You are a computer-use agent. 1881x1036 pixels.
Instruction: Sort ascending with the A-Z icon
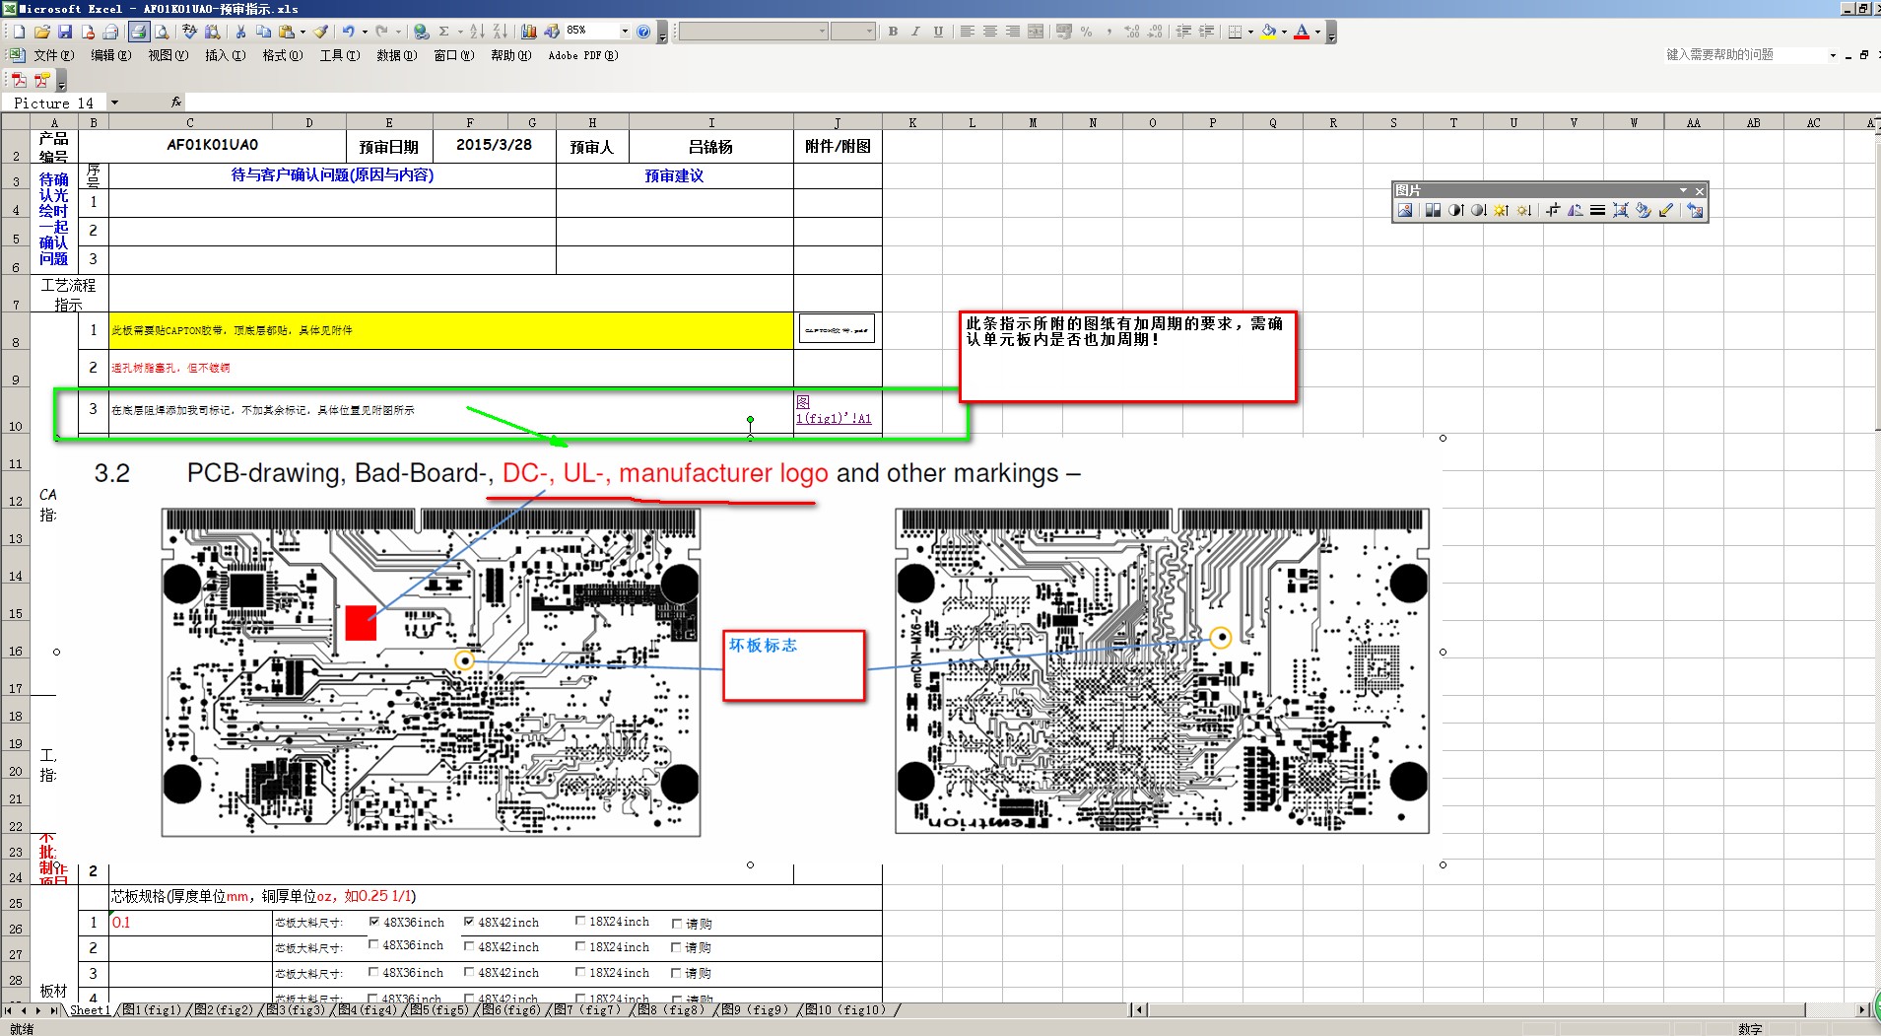pyautogui.click(x=477, y=32)
